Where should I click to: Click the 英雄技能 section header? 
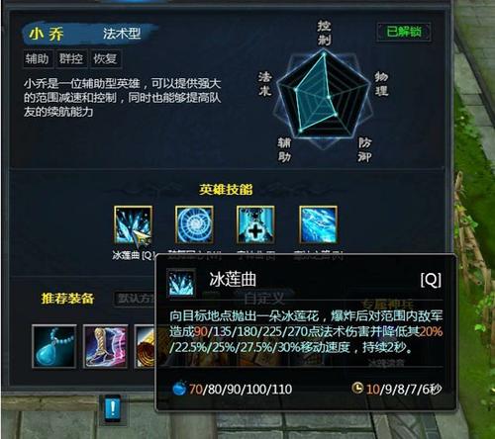click(x=226, y=190)
